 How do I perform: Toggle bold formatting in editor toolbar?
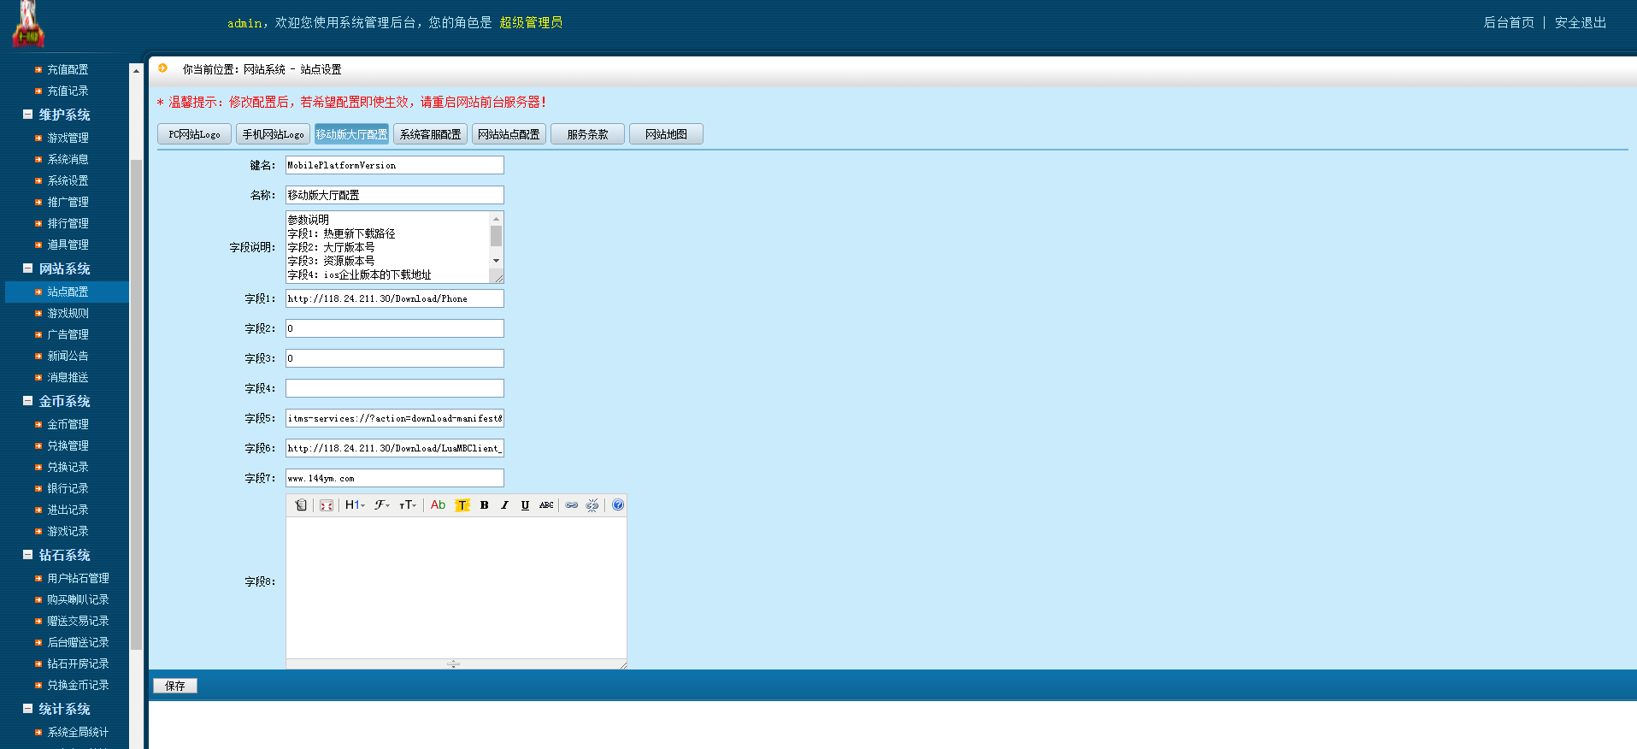[484, 505]
